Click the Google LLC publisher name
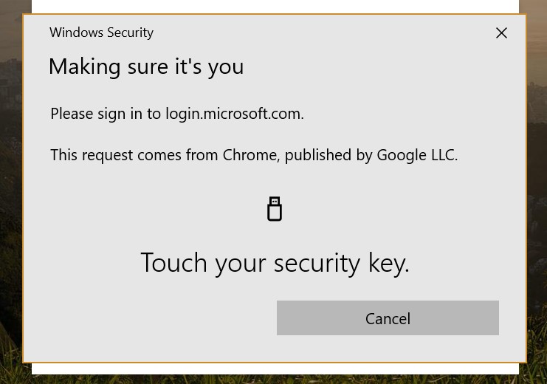This screenshot has height=384, width=547. (417, 155)
